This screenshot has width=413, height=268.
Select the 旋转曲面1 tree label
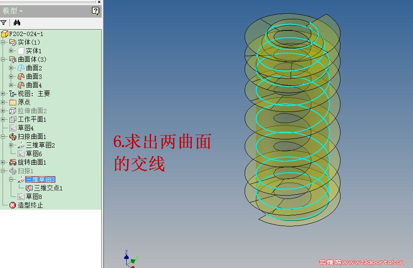32,162
